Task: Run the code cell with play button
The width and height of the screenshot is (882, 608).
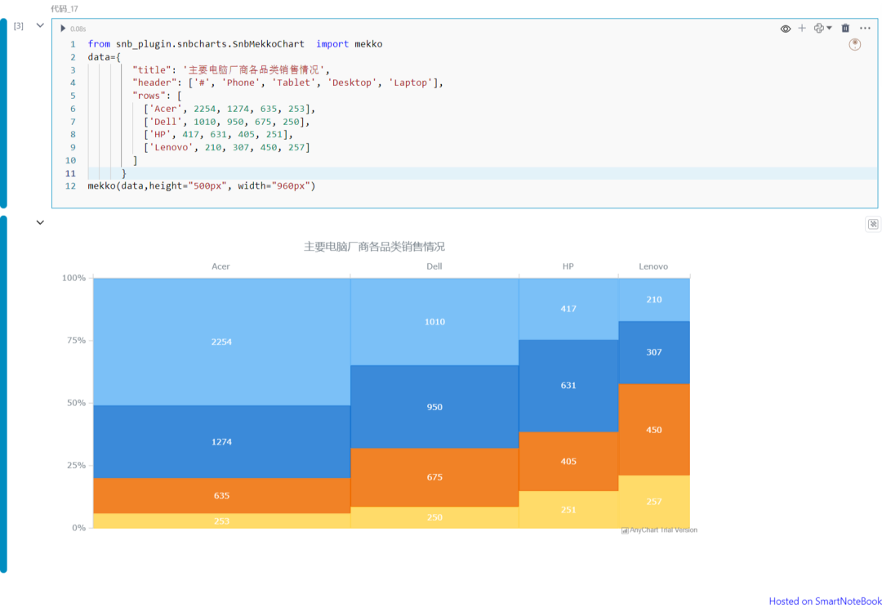Action: (63, 28)
